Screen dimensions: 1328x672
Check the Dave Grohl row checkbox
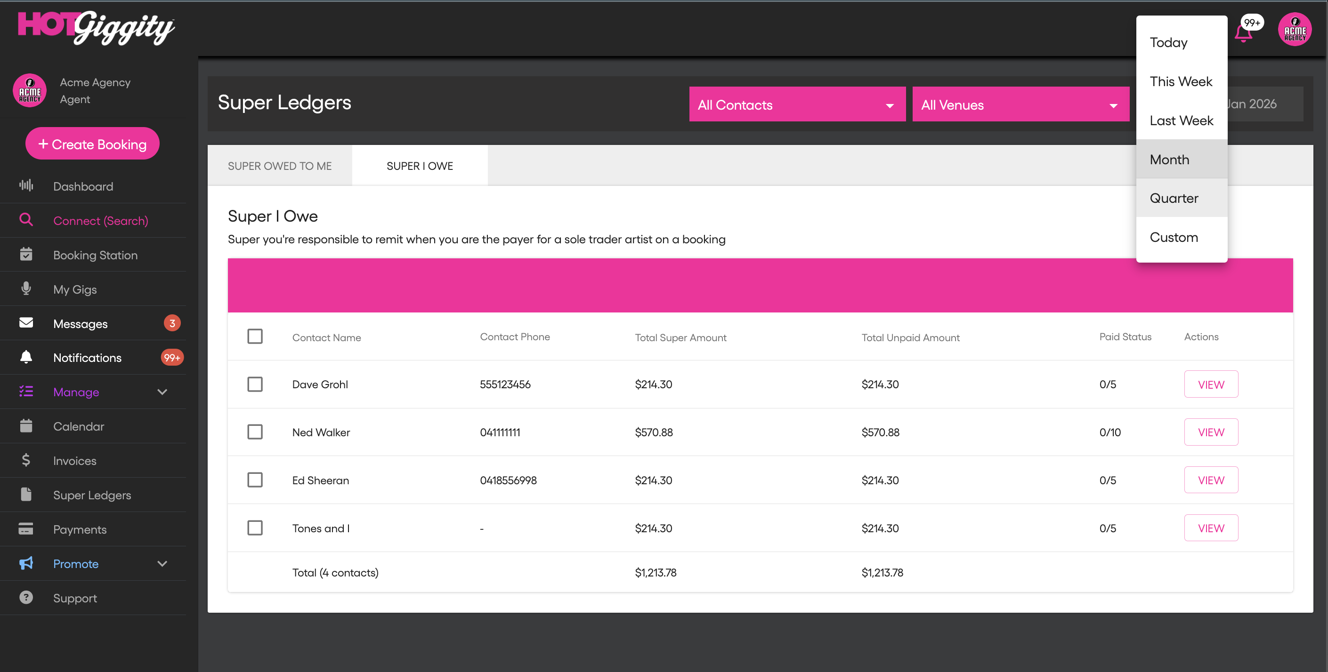[x=255, y=384]
